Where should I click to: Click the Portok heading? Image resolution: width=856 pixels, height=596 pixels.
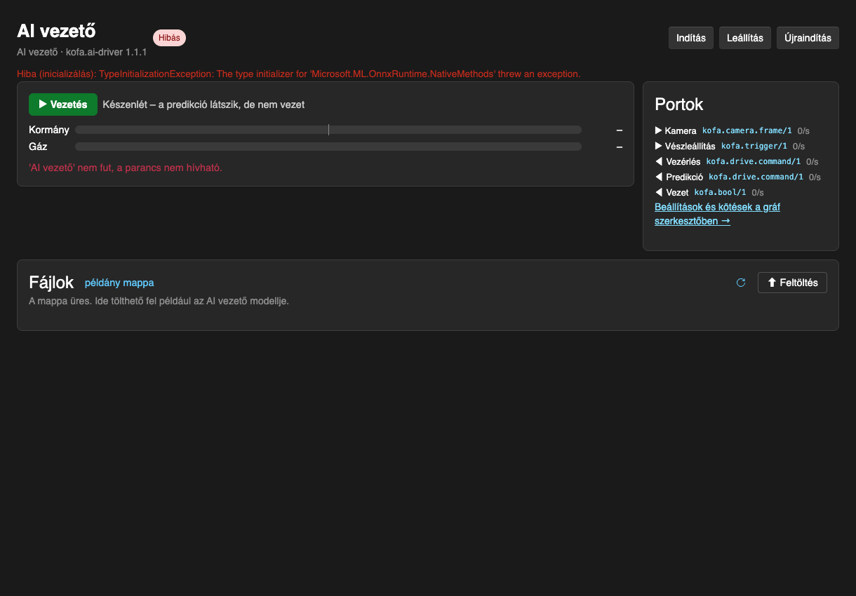point(679,104)
